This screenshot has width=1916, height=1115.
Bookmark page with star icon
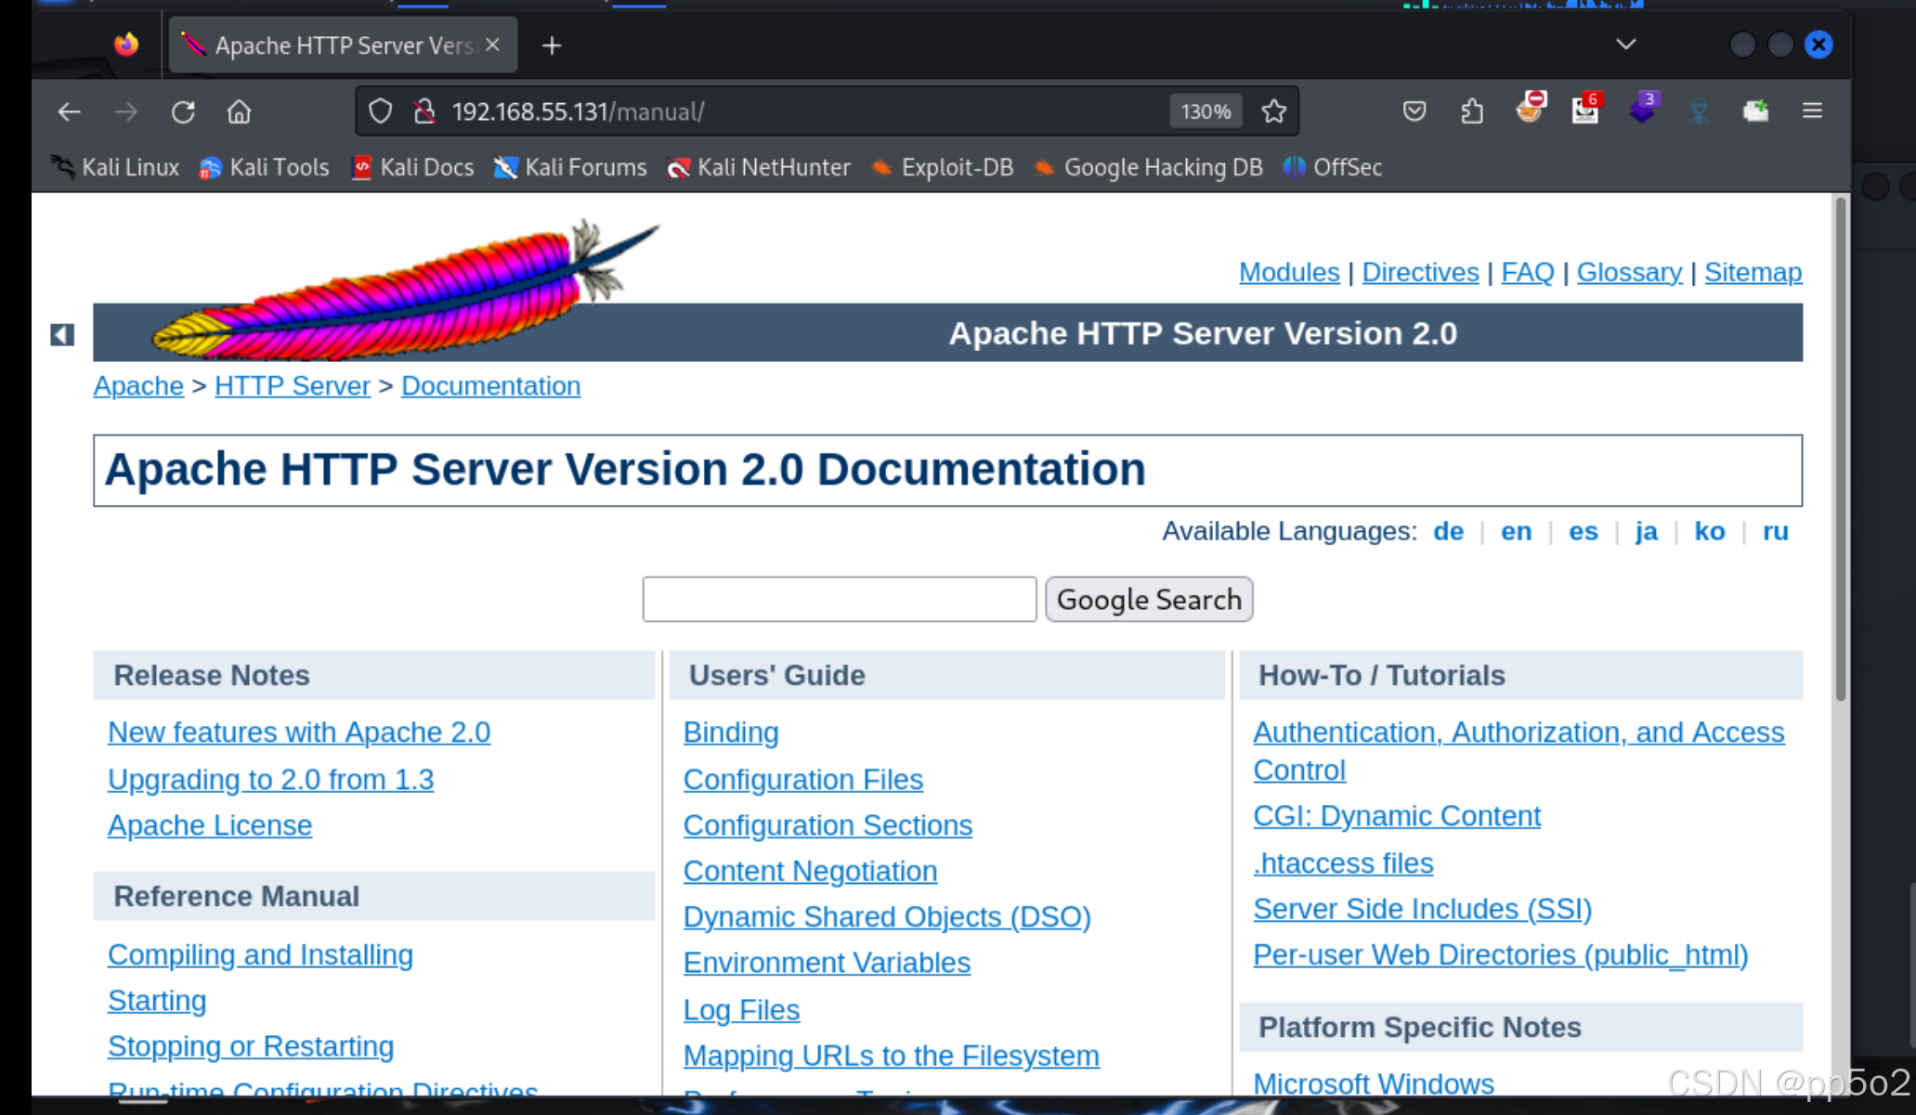[x=1273, y=112]
